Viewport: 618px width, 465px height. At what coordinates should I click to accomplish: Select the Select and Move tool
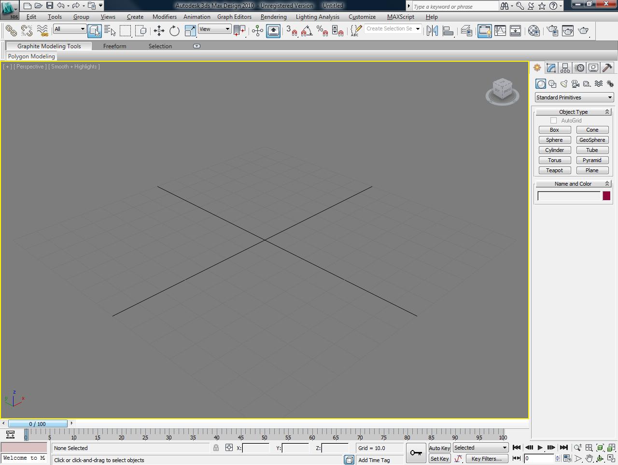point(159,31)
